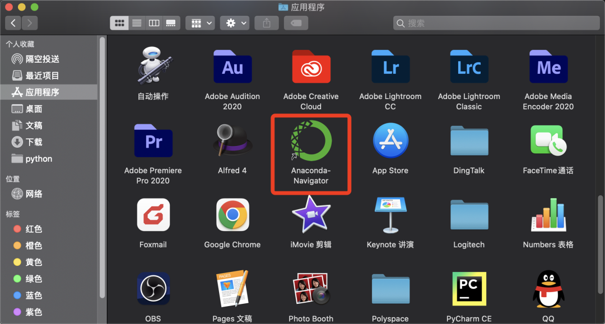605x324 pixels.
Task: Open the Anaconda-Navigator app icon
Action: tap(311, 140)
